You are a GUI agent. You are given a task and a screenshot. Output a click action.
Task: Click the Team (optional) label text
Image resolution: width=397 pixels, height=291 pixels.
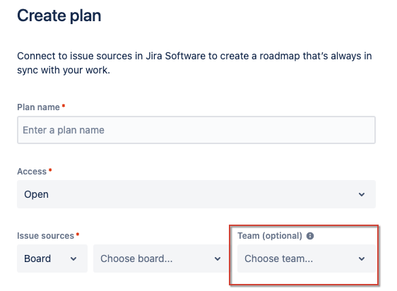pos(270,236)
